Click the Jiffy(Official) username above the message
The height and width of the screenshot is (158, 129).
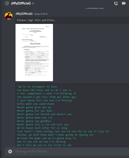pyautogui.click(x=24, y=14)
